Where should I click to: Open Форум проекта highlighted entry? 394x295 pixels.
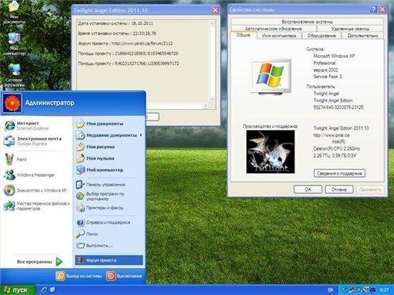point(109,261)
